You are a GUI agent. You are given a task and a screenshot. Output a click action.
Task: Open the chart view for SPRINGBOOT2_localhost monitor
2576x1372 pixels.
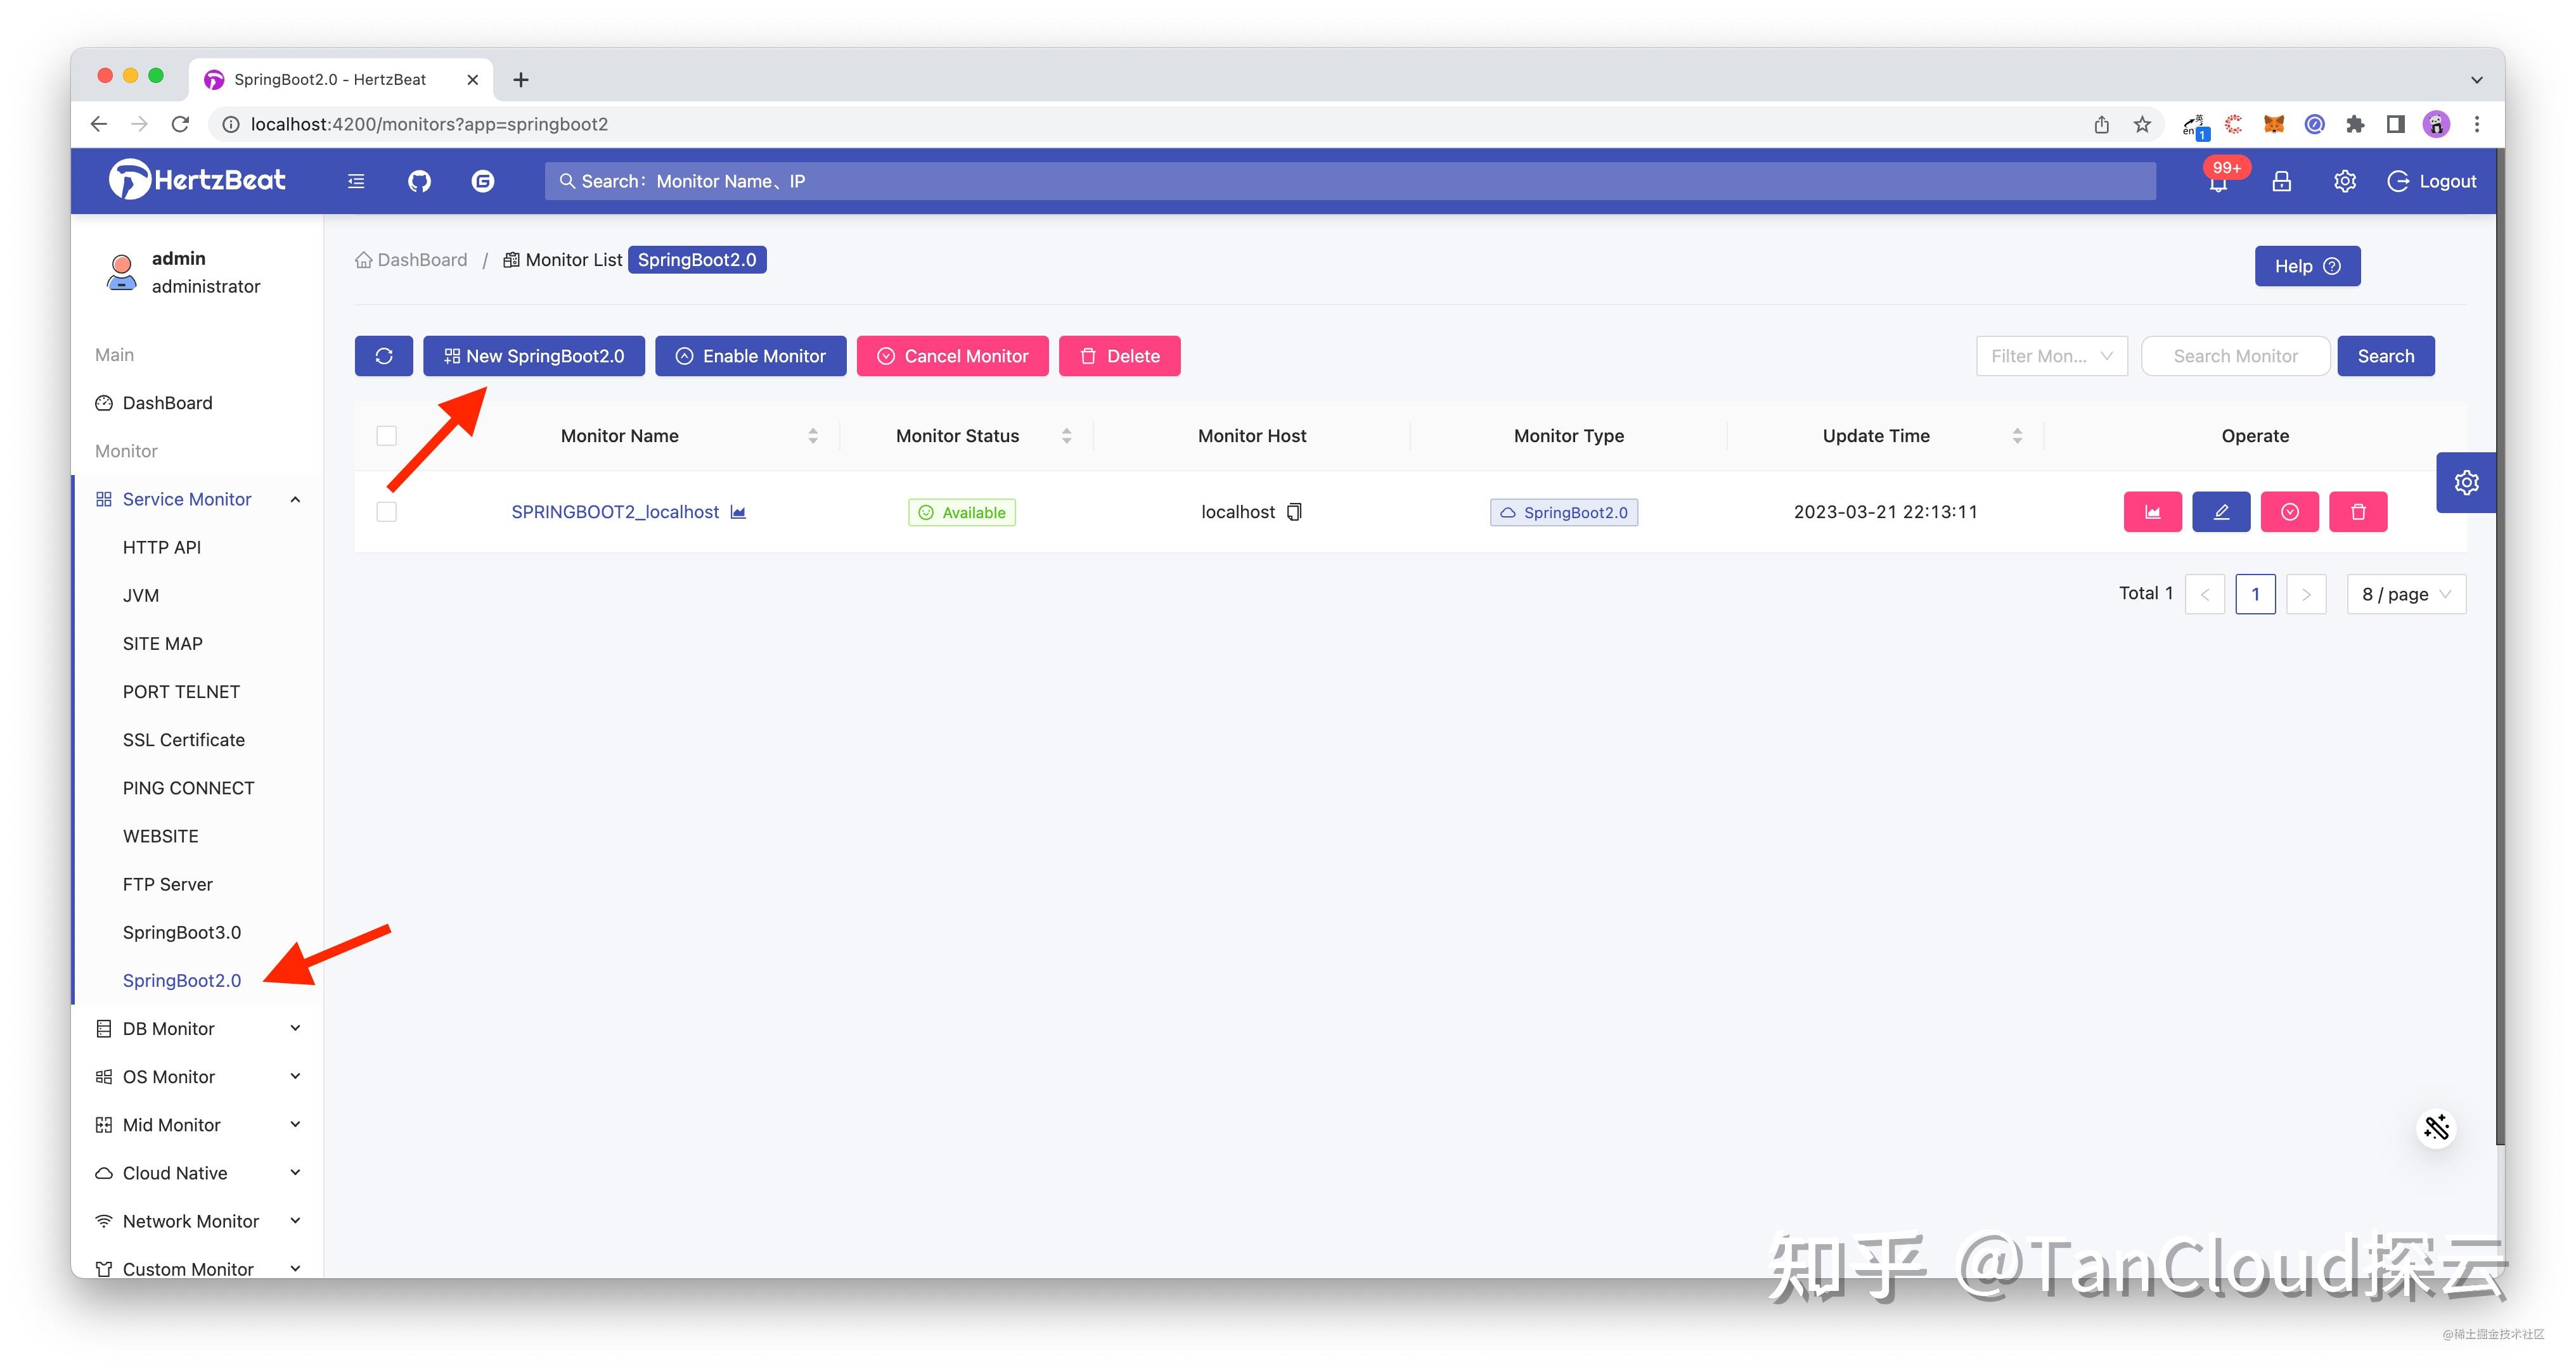tap(2153, 512)
